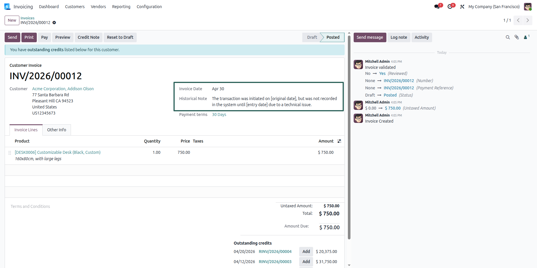The image size is (537, 268).
Task: Open company switcher My Company (San Francisco)
Action: (x=494, y=7)
